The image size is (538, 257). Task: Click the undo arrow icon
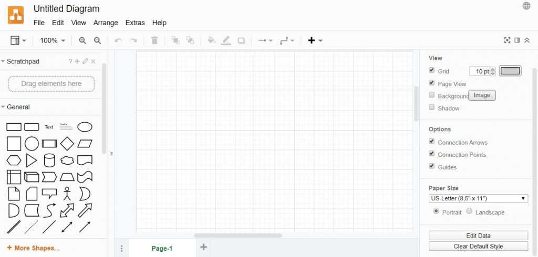[x=118, y=40]
